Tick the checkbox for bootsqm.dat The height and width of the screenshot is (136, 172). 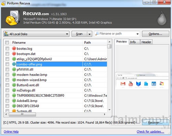[x=7, y=54]
